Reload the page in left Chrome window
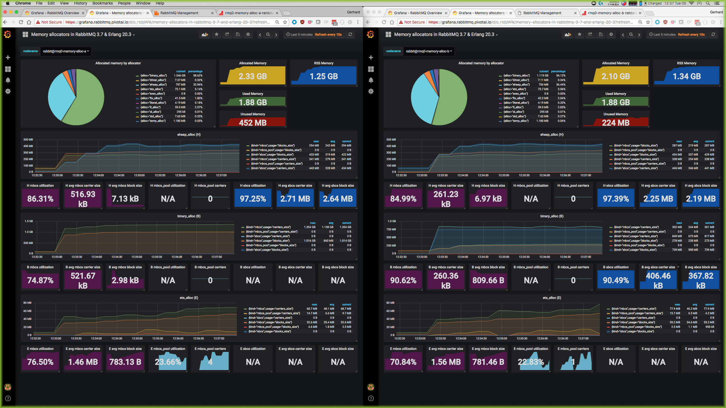The width and height of the screenshot is (726, 408). 21,22
